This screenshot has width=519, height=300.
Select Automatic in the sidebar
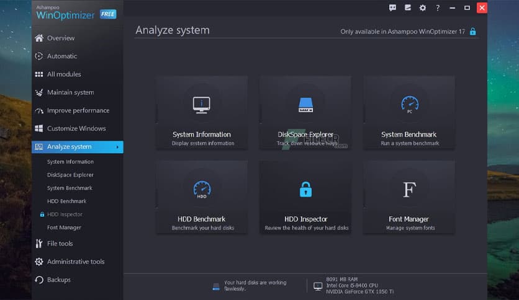(x=62, y=56)
